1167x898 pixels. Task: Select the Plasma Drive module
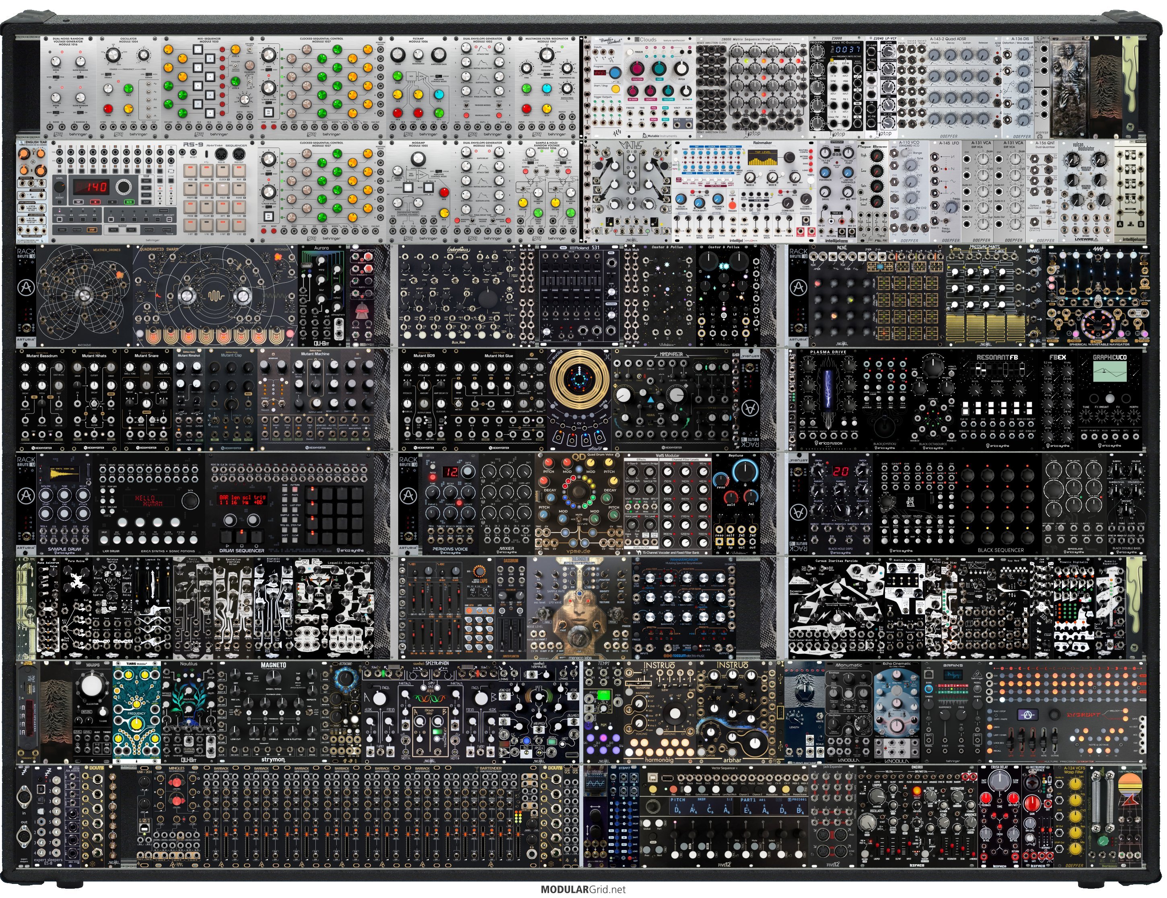tap(828, 400)
